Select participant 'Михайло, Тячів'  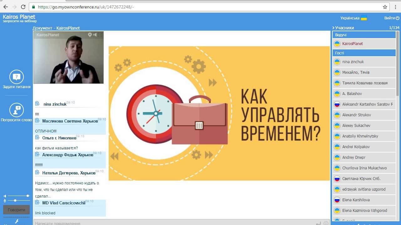click(x=364, y=72)
